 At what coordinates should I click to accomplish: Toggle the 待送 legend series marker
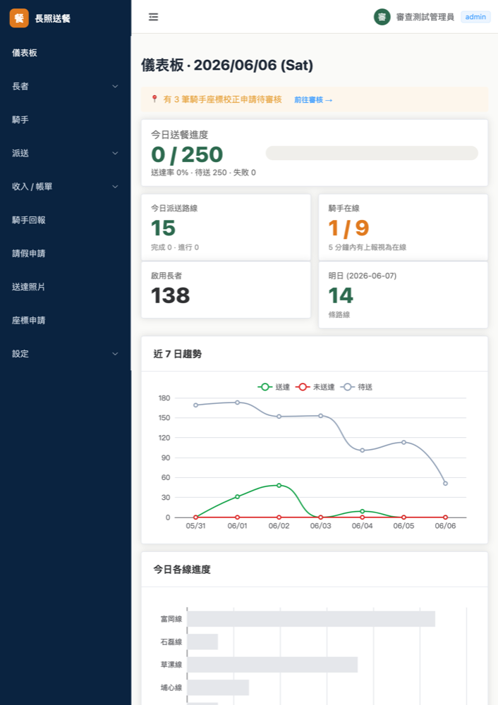[x=347, y=387]
